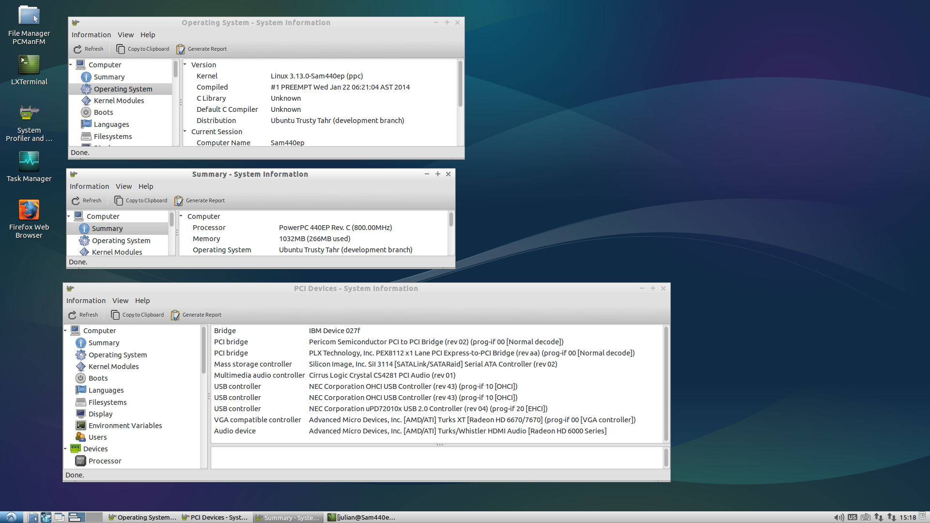
Task: Open Task Manager desktop icon
Action: (29, 162)
